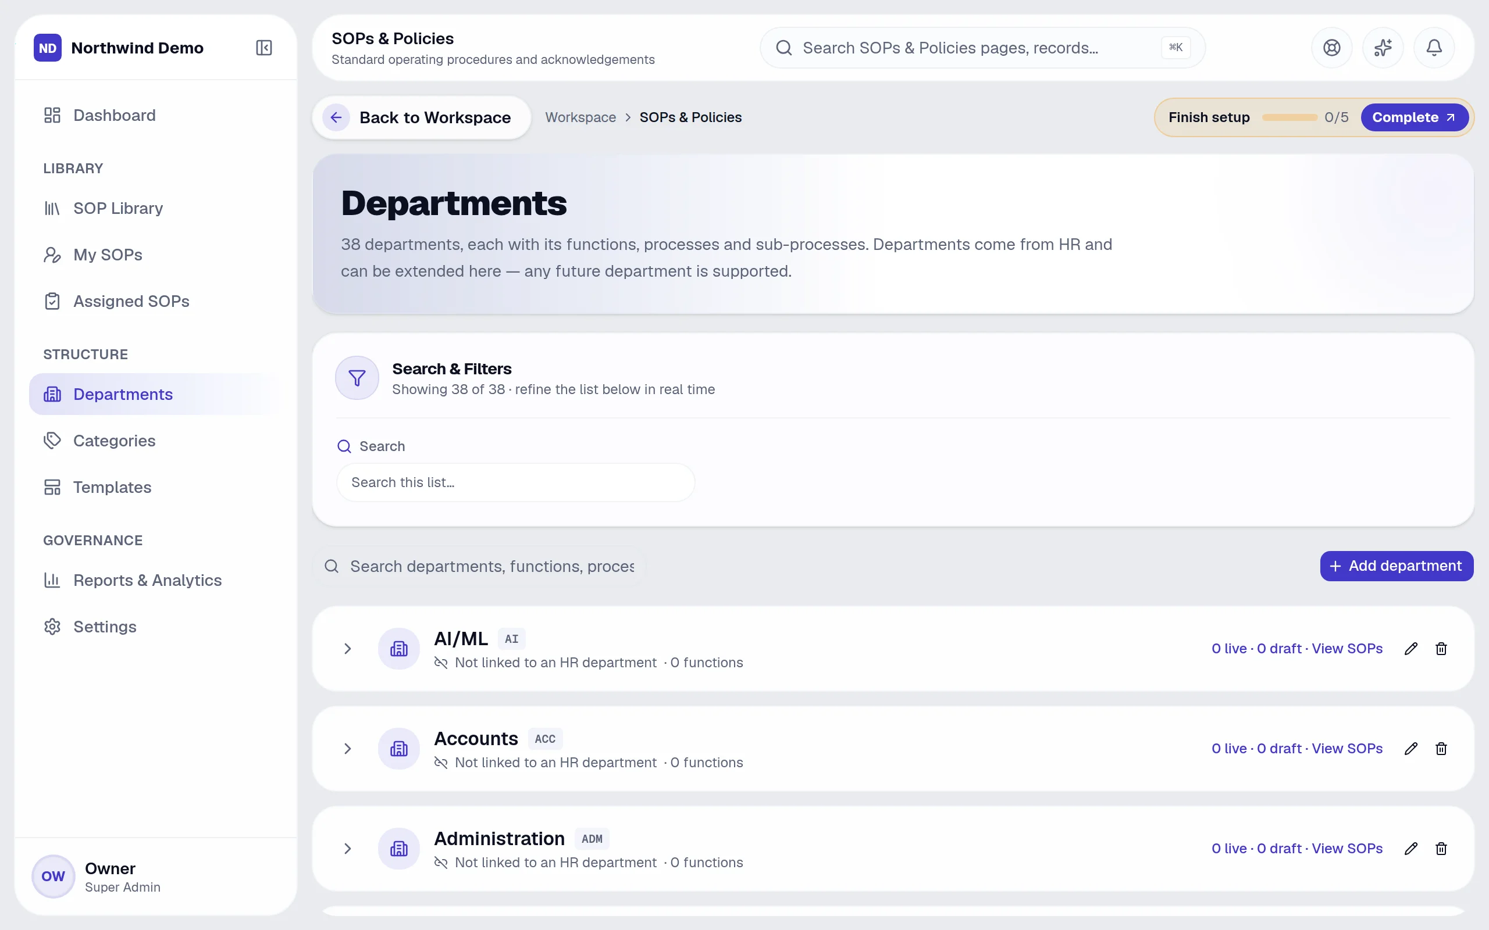Image resolution: width=1489 pixels, height=930 pixels.
Task: Delete the AI/ML department trash icon
Action: coord(1441,648)
